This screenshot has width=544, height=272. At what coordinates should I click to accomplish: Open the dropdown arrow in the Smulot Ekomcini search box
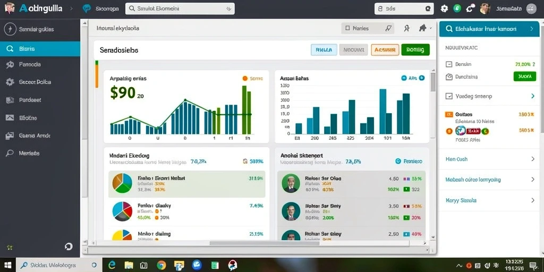(x=228, y=8)
